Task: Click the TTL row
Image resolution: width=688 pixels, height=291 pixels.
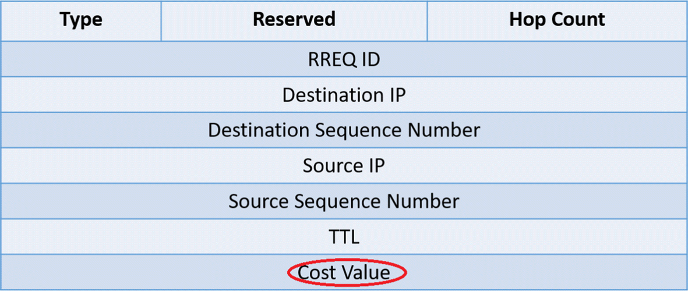Action: pos(344,237)
